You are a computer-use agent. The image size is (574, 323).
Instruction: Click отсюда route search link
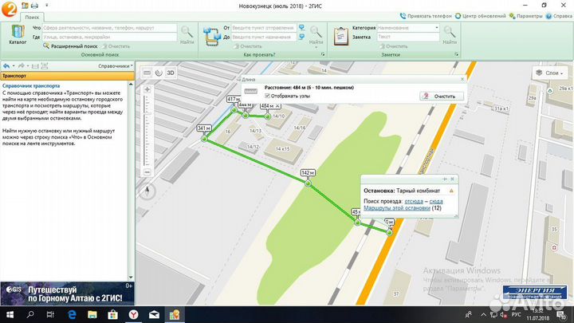[414, 202]
